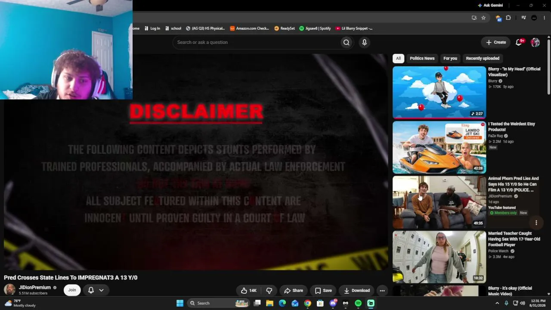Open Chrome media controls icon
Image resolution: width=551 pixels, height=310 pixels.
tap(523, 18)
